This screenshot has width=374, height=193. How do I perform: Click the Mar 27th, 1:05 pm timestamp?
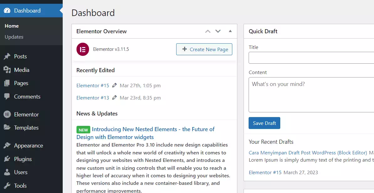click(x=140, y=85)
